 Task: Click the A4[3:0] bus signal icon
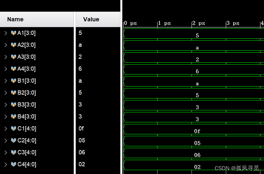(13, 69)
